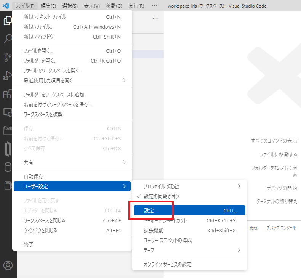Click the デバッグ コンソール panel tab
This screenshot has width=301, height=278.
pyautogui.click(x=281, y=228)
